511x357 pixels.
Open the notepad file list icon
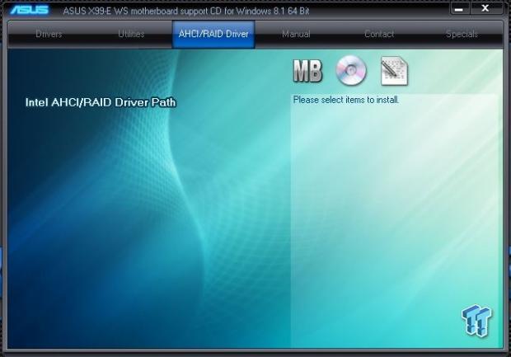394,71
